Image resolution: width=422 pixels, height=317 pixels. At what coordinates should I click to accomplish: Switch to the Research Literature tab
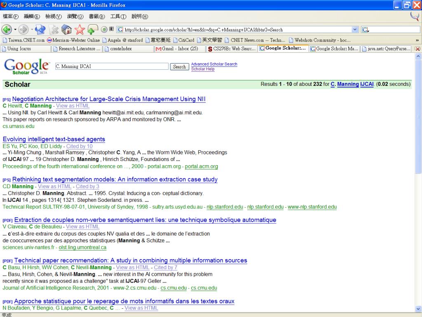77,49
